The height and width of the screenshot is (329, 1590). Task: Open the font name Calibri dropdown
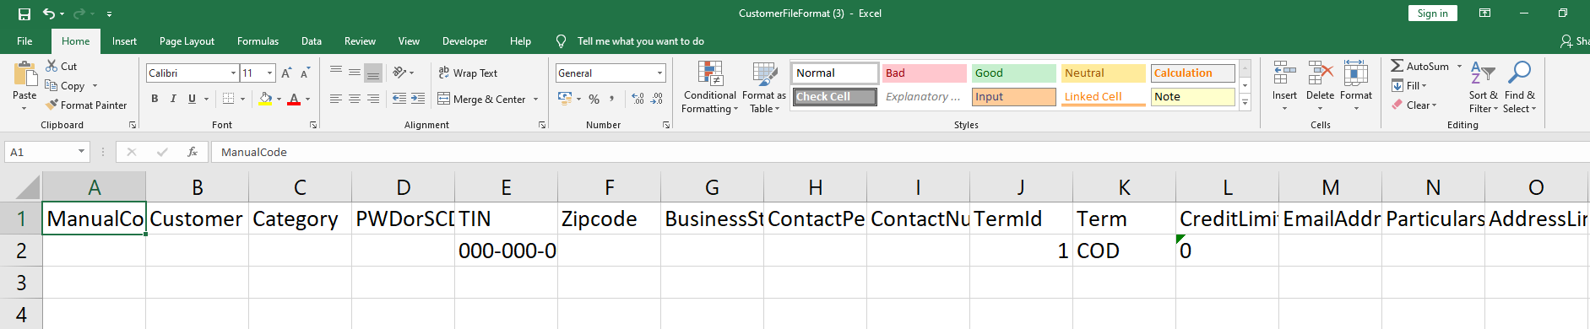click(x=234, y=73)
